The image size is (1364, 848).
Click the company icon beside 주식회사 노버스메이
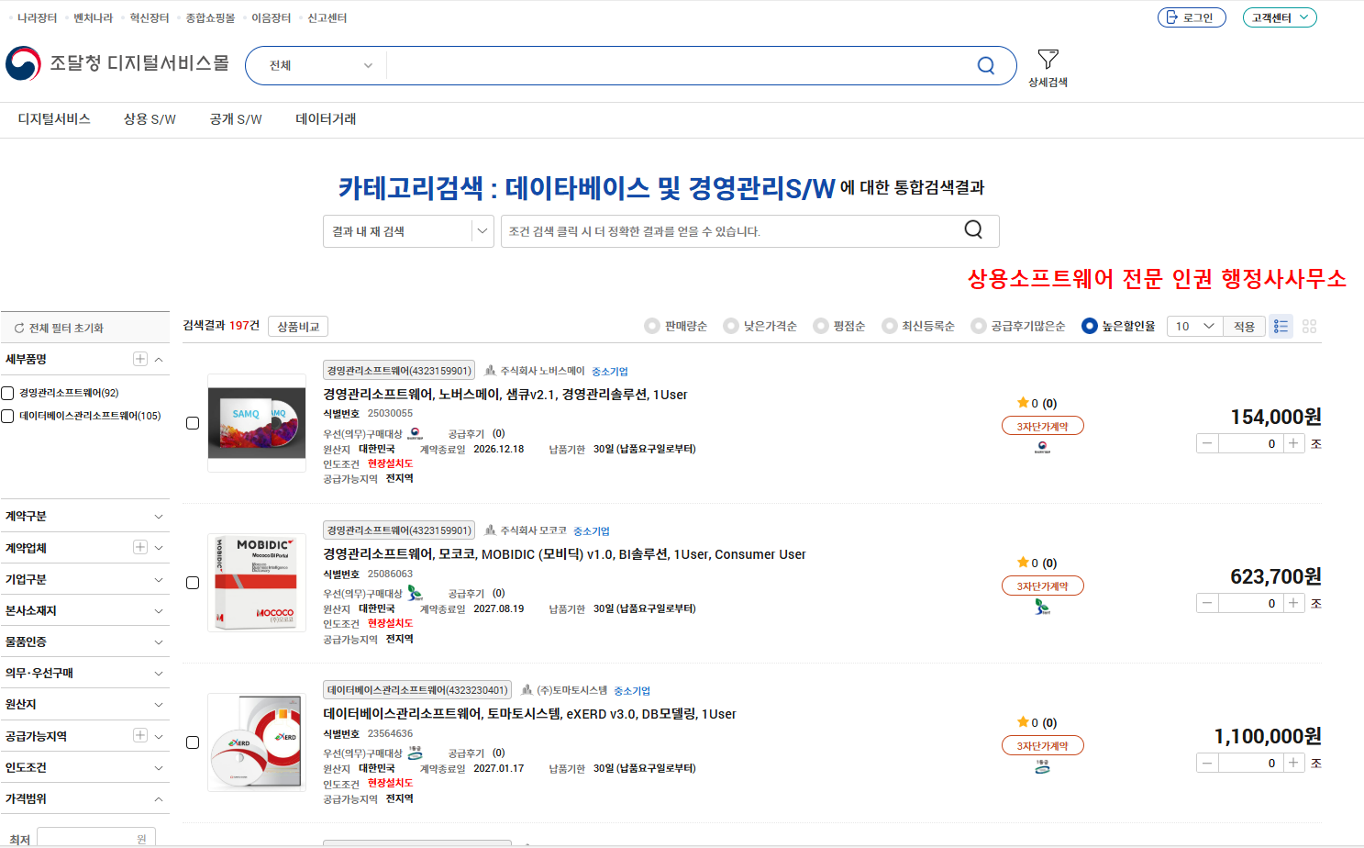click(490, 371)
